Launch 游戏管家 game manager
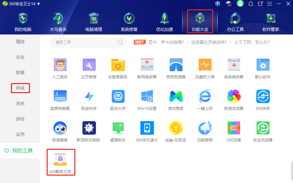 click(x=176, y=100)
